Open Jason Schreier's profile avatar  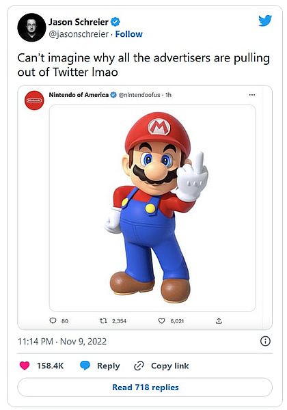coord(31,27)
